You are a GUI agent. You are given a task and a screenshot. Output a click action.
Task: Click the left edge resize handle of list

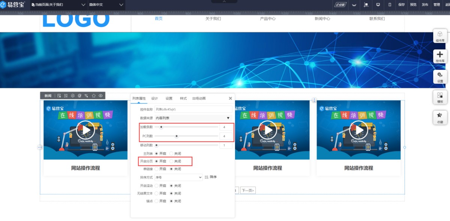40,147
